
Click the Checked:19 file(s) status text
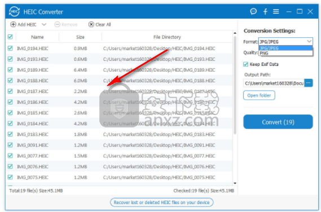point(204,191)
